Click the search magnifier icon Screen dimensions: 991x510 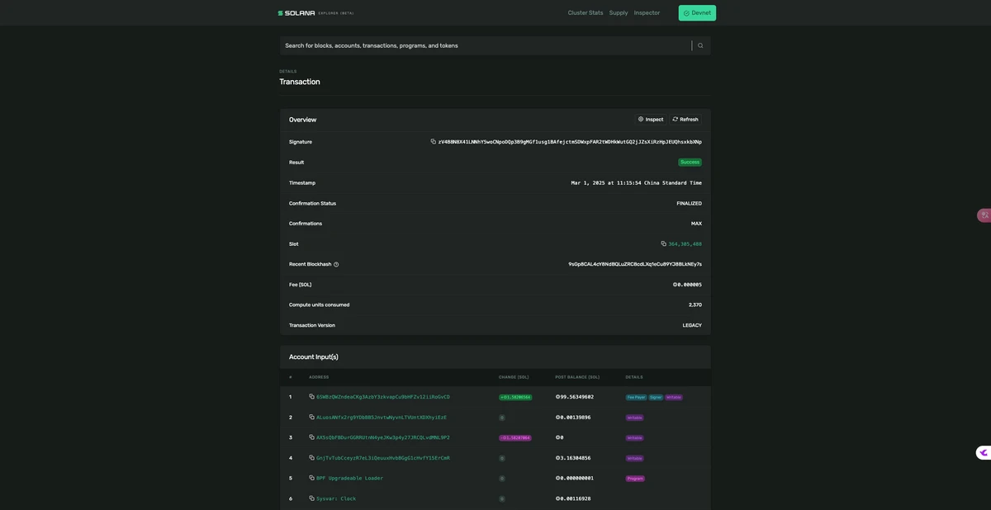click(700, 45)
